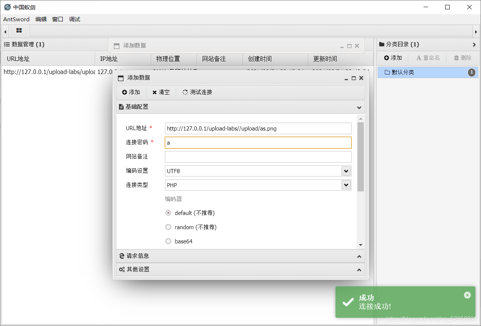Click the scrollbar up arrow in dialog
This screenshot has height=326, width=481.
[x=360, y=118]
